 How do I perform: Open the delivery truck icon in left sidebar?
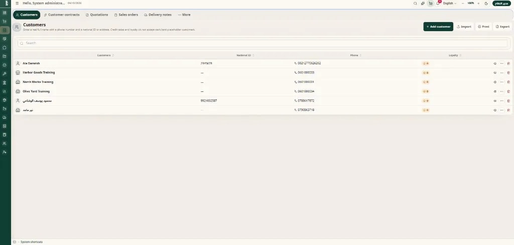(4, 117)
